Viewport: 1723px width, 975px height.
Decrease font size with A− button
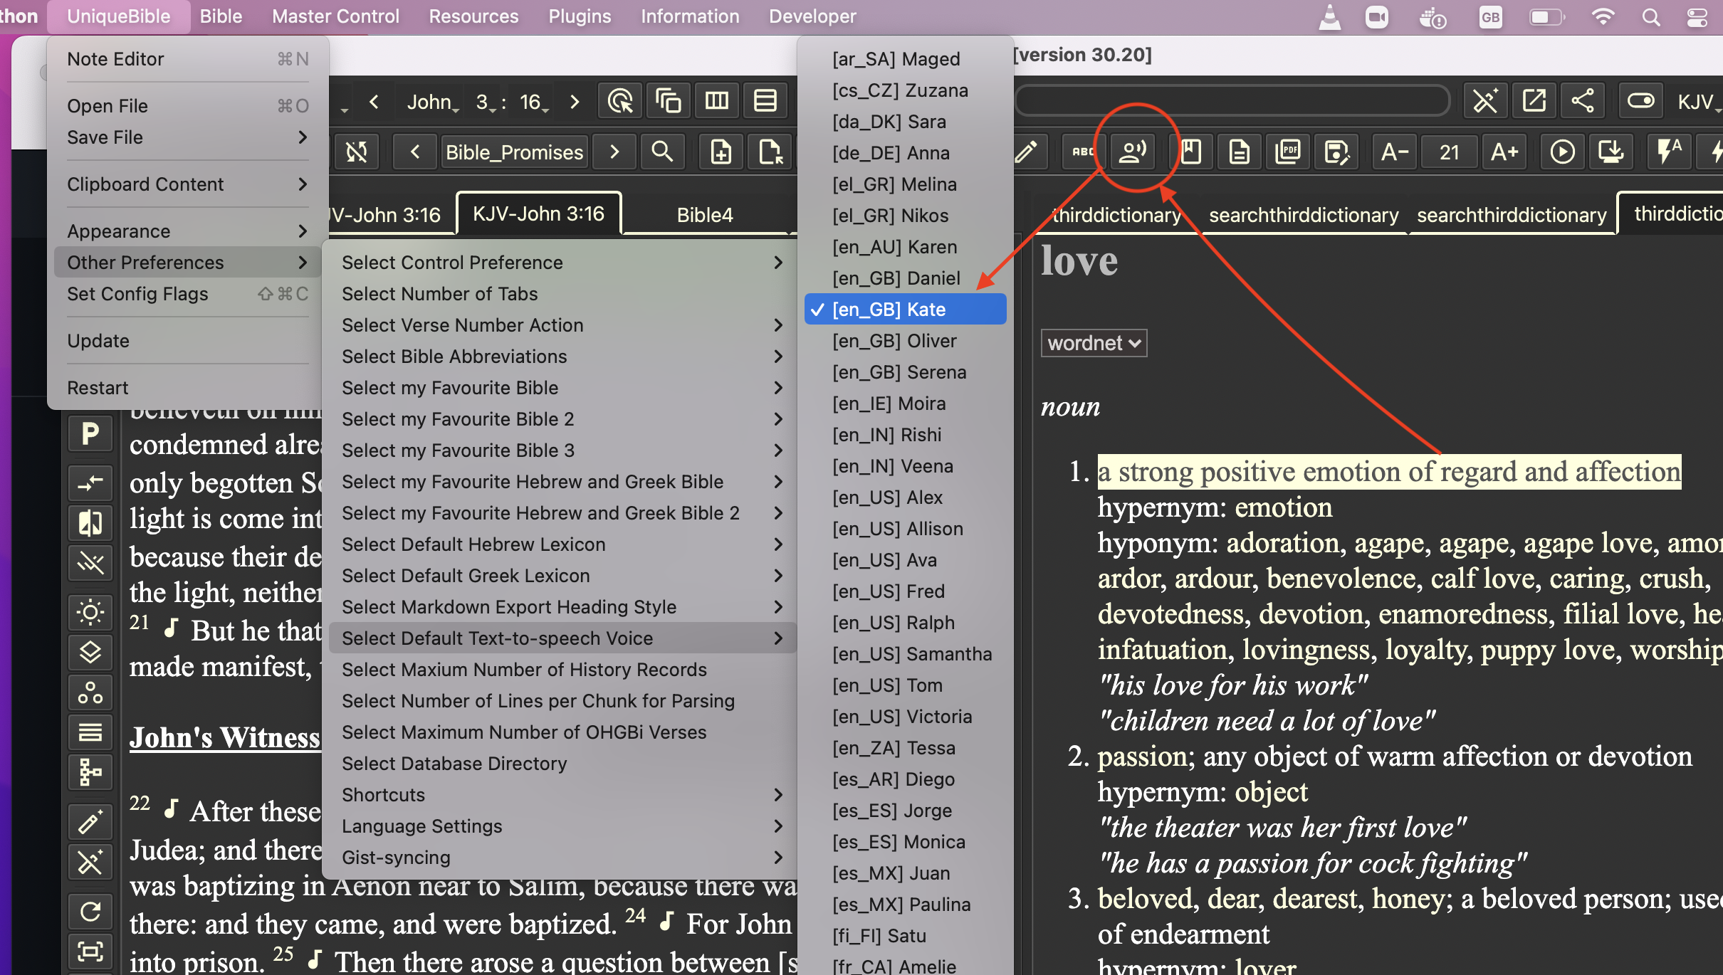(x=1395, y=152)
